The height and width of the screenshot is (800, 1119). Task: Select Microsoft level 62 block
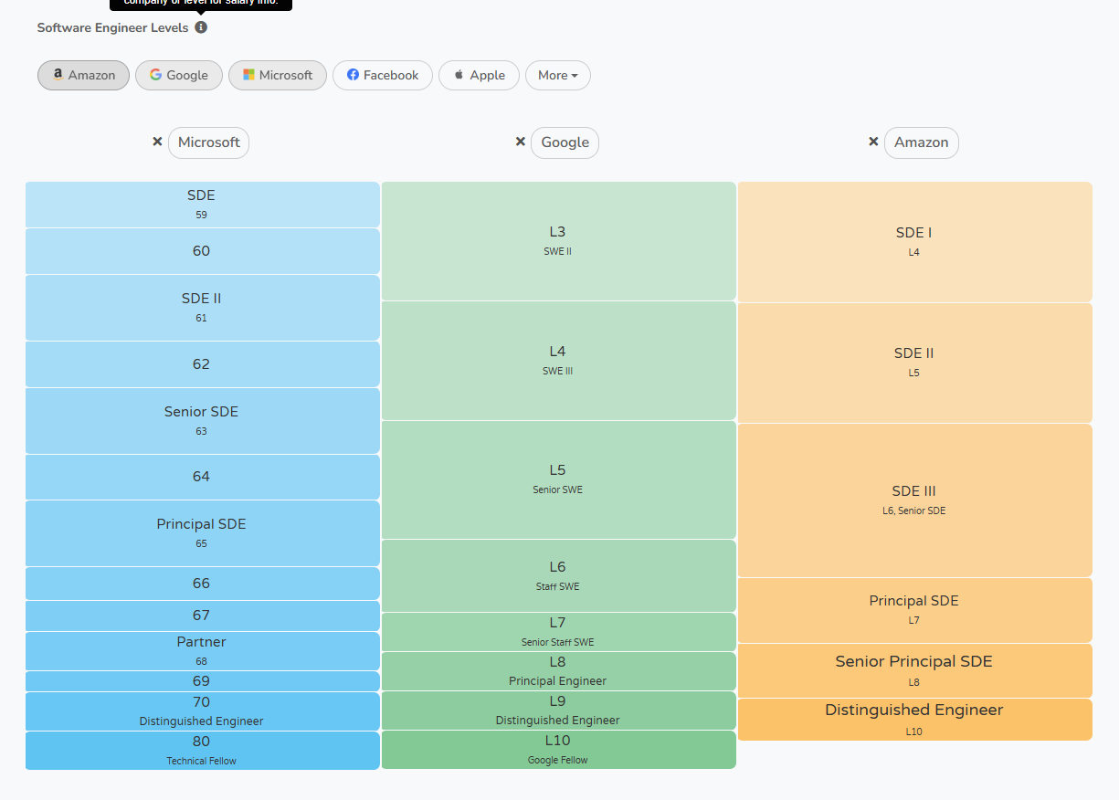[202, 364]
